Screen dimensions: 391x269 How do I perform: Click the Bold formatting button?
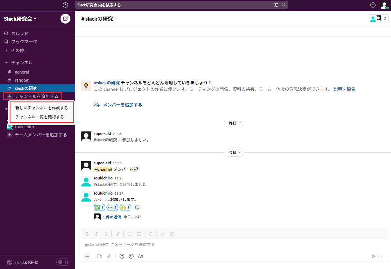87,234
